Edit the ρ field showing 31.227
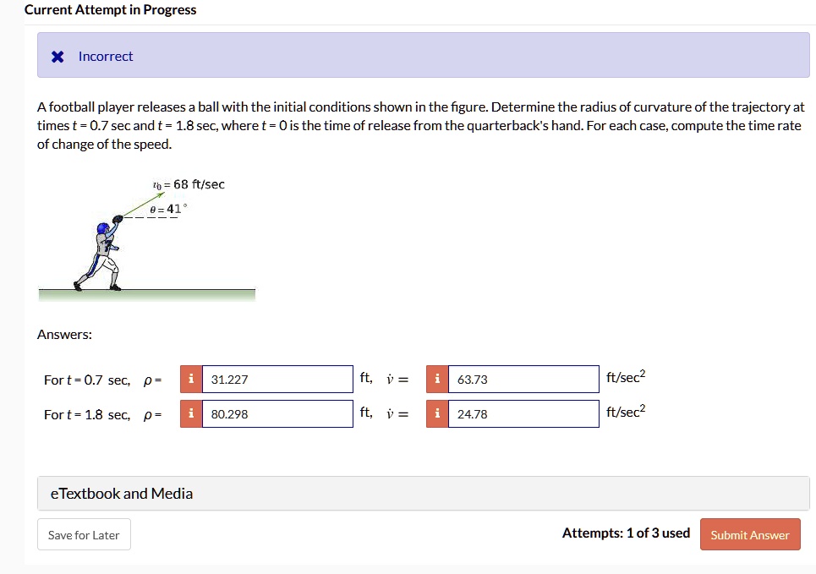This screenshot has height=574, width=816. click(277, 379)
